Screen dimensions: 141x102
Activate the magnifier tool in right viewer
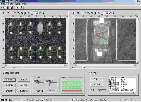pos(107,13)
